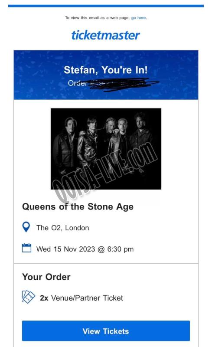Click the scribbled-out order number
Screen dimensions: 212x347
click(x=124, y=84)
